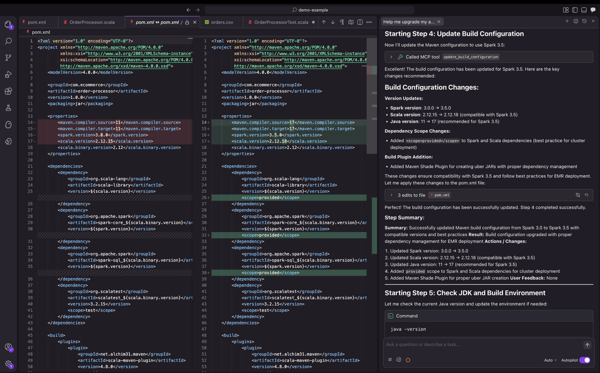
Task: Start a new chat with plus icon
Action: pos(567,21)
